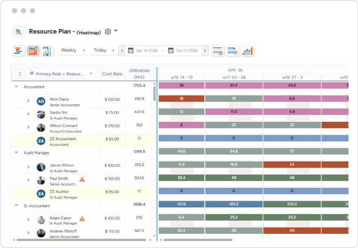
Task: Click Andrew Flintoff's profile photo
Action: [41, 233]
